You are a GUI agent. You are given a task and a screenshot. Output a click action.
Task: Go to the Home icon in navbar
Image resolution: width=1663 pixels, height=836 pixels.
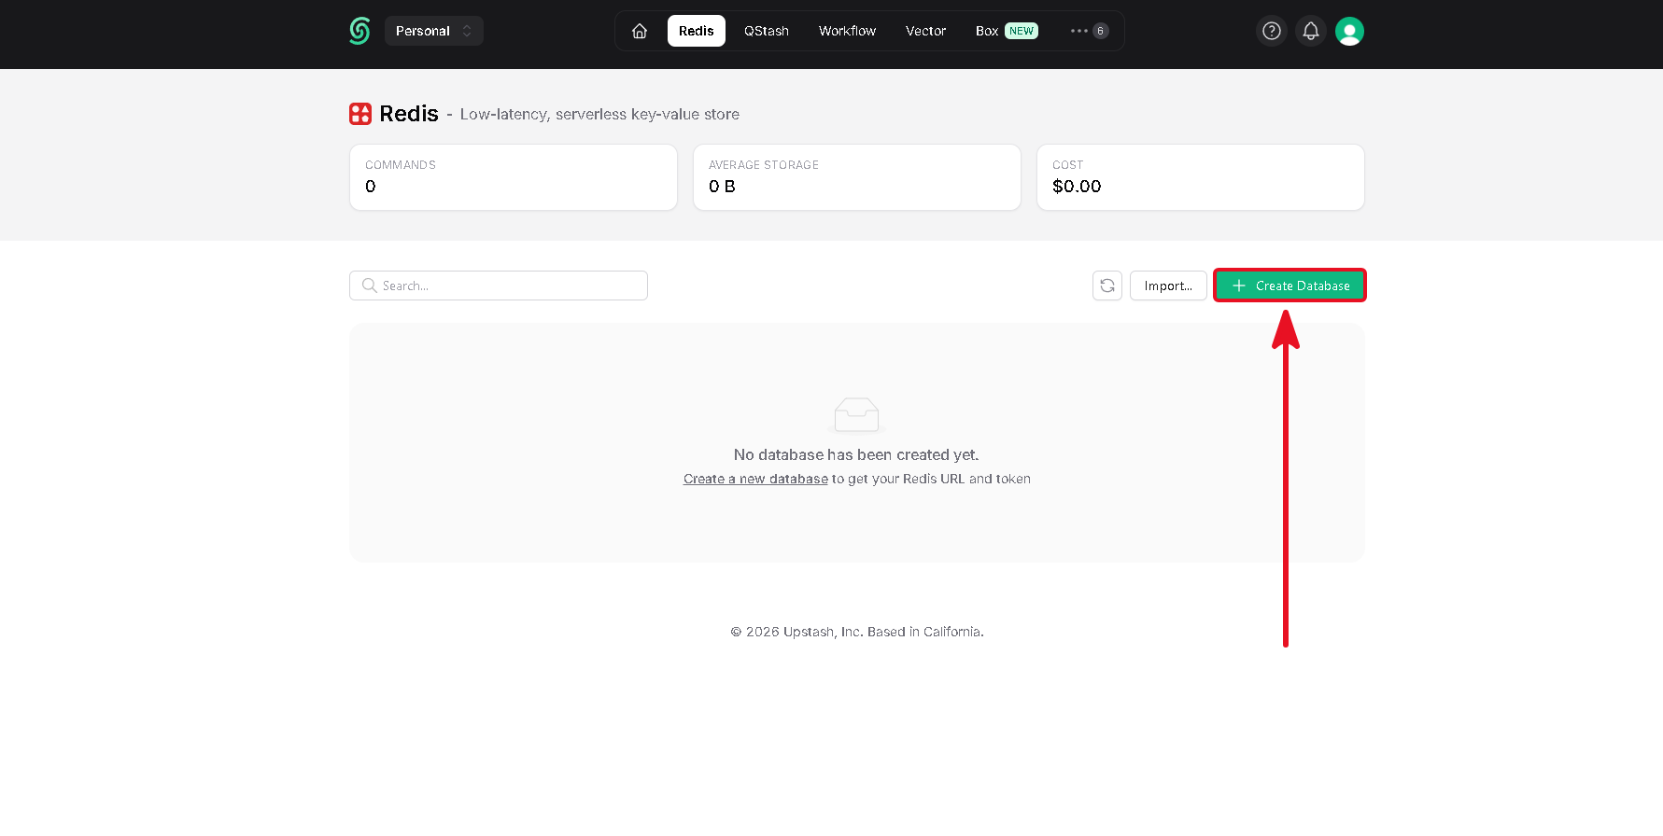640,31
